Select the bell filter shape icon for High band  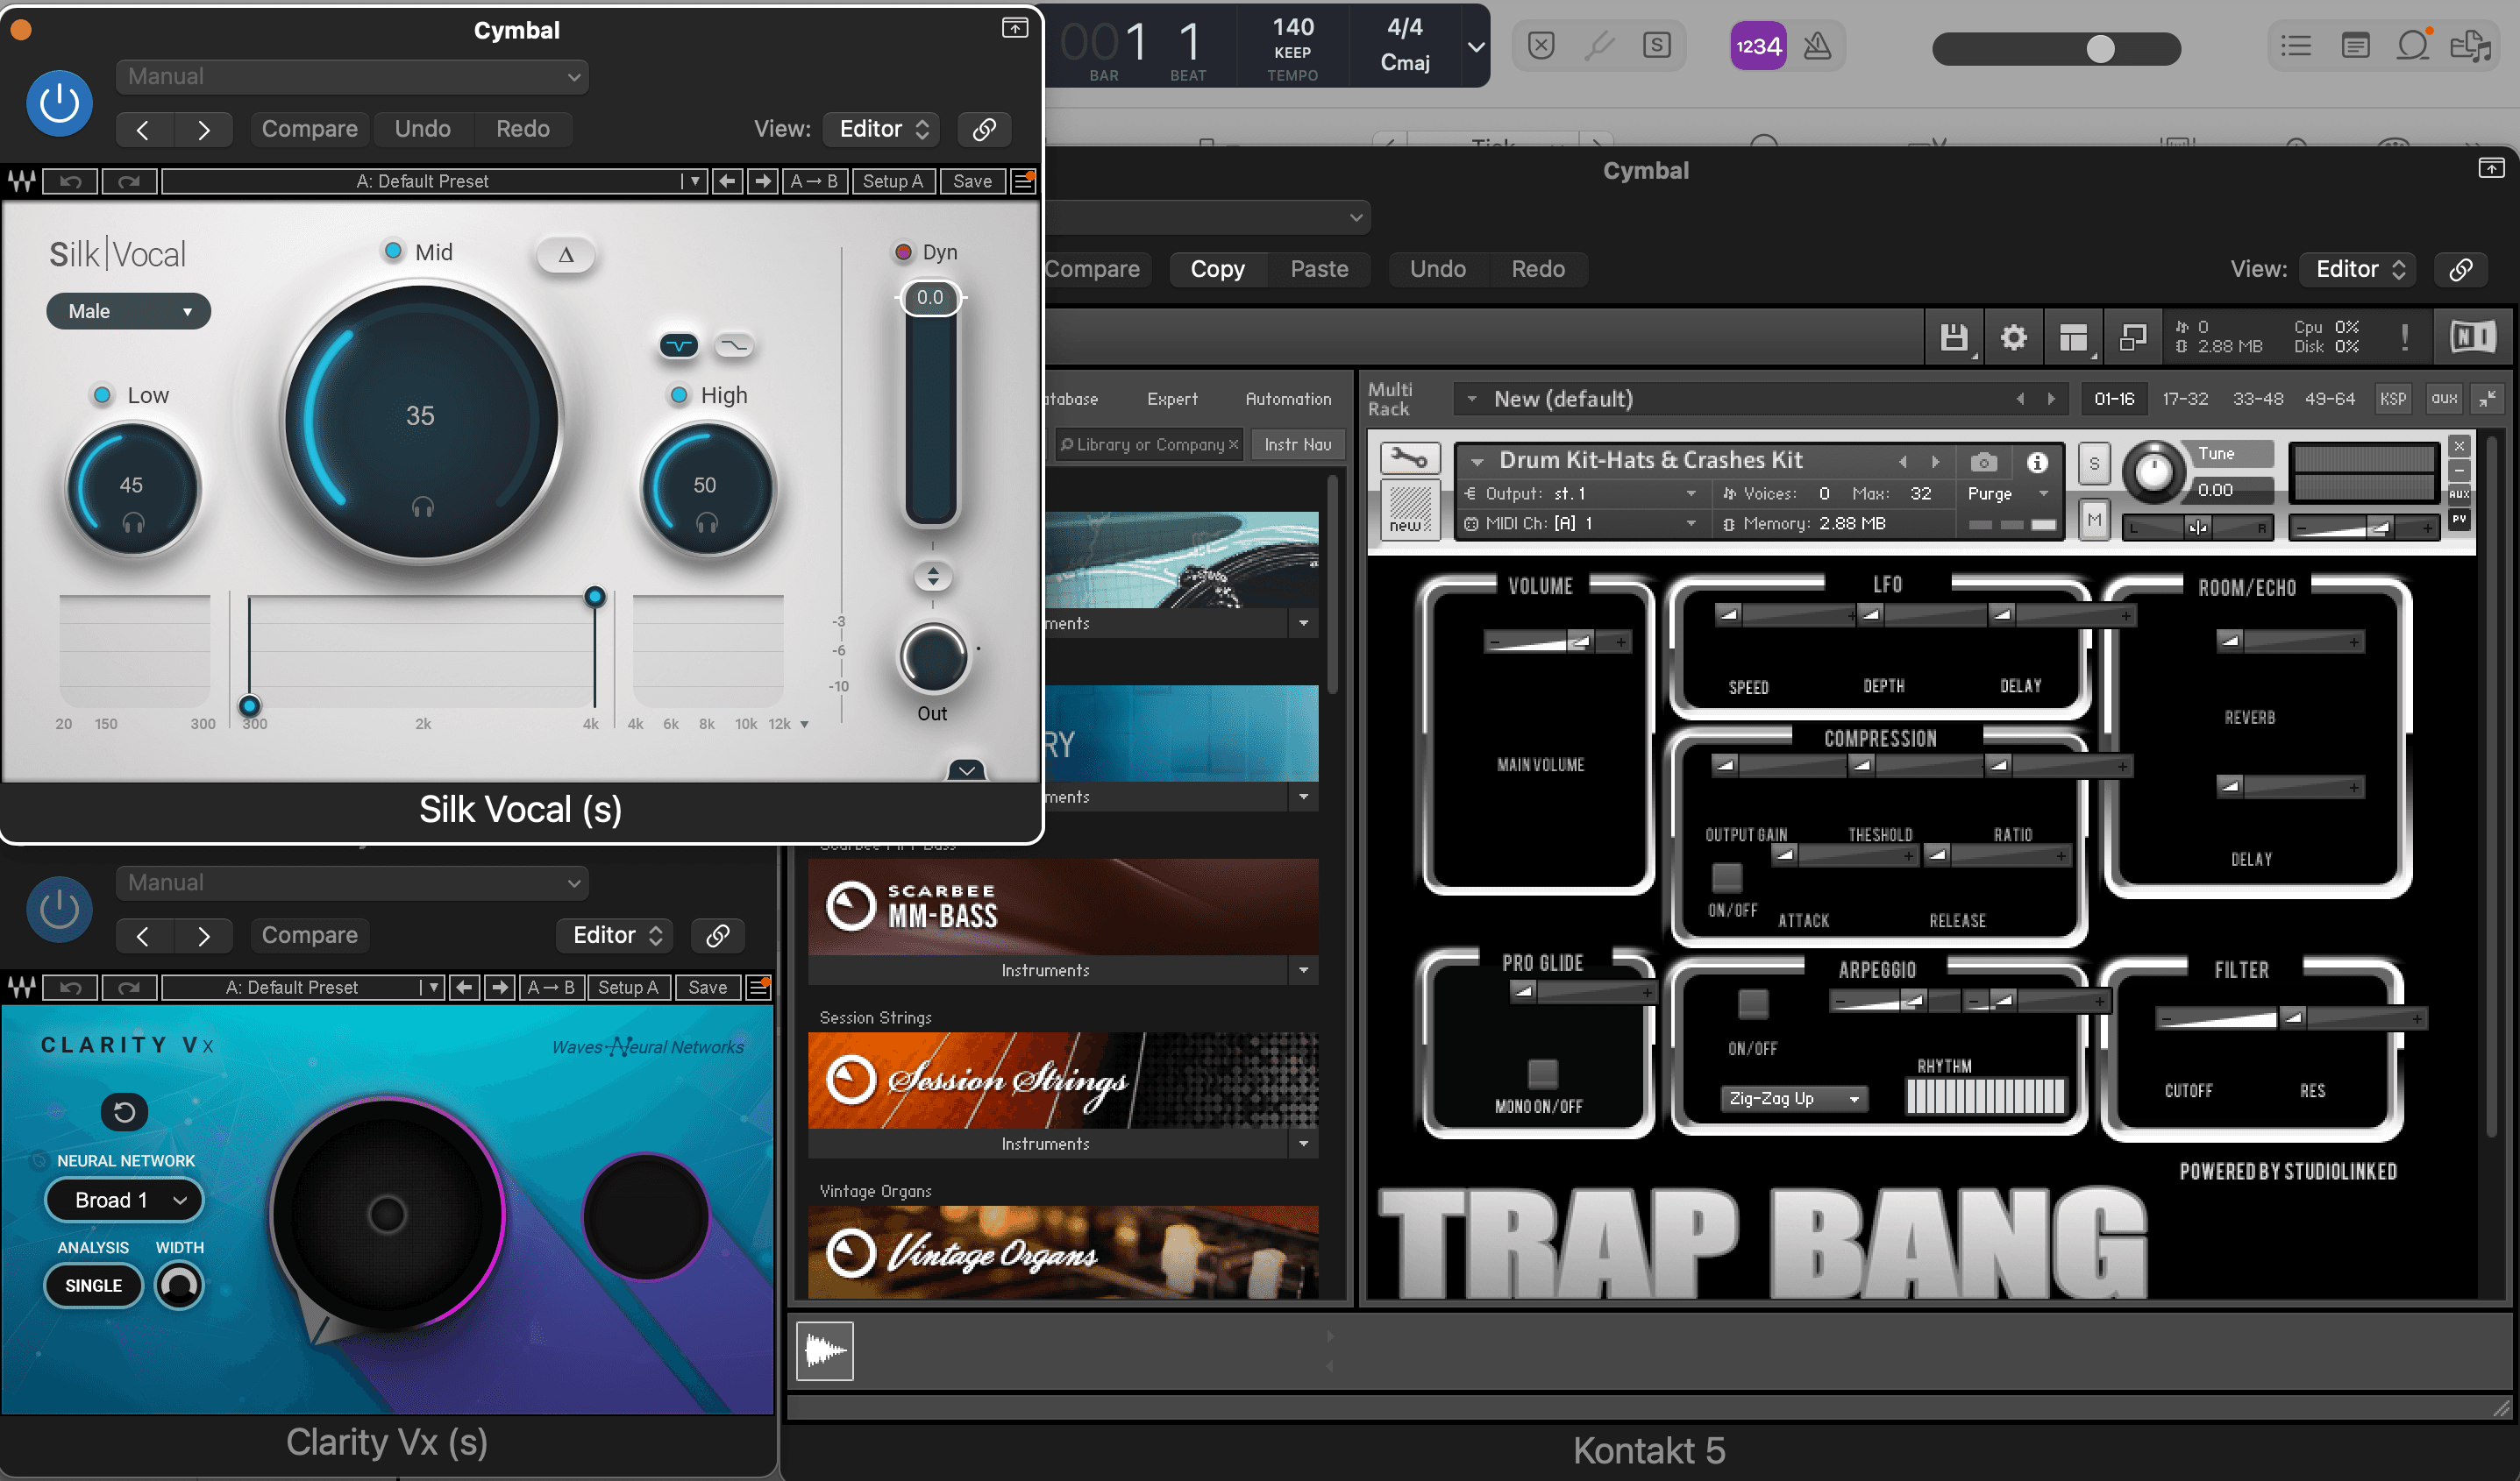(679, 346)
